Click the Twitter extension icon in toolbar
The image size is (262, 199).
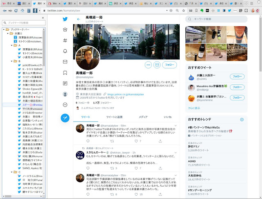229,11
